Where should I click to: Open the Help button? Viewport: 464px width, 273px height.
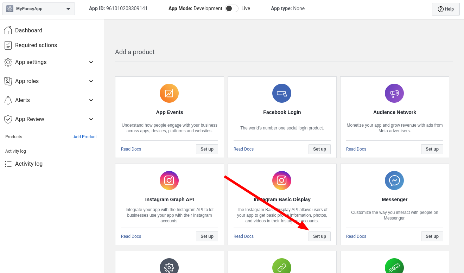[x=446, y=9]
